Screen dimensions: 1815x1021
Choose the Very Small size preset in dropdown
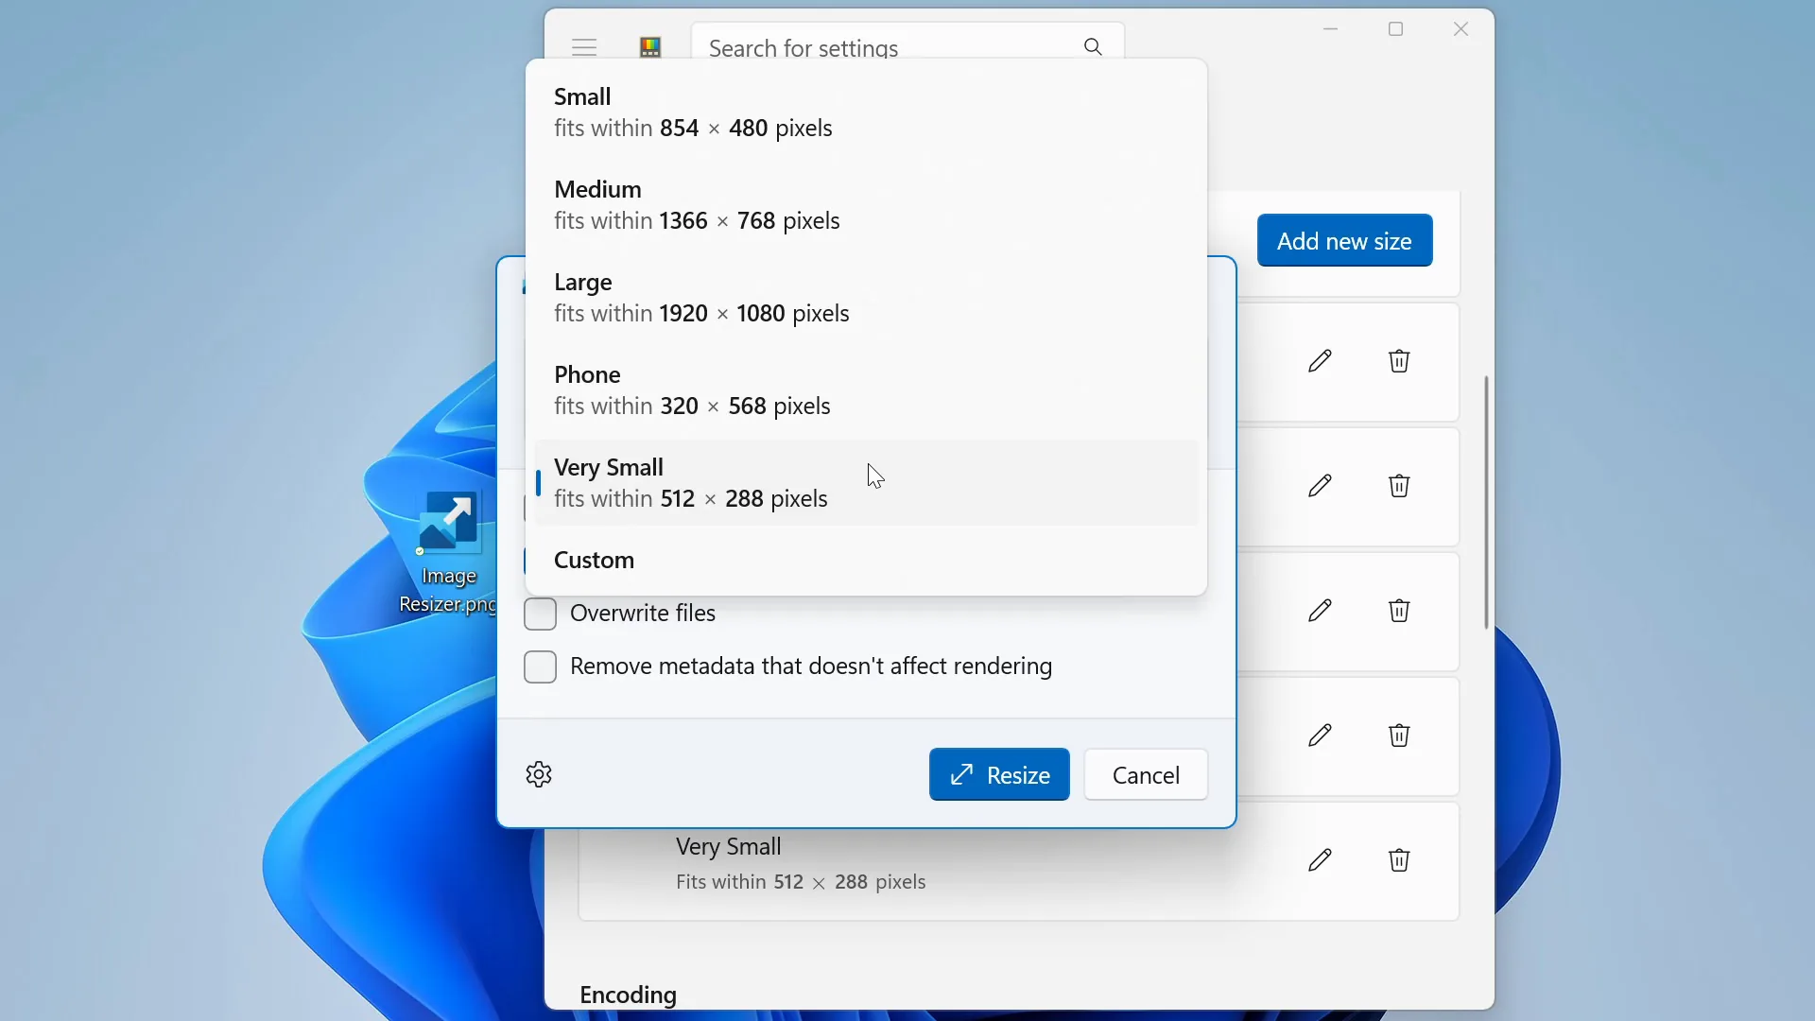pyautogui.click(x=866, y=483)
